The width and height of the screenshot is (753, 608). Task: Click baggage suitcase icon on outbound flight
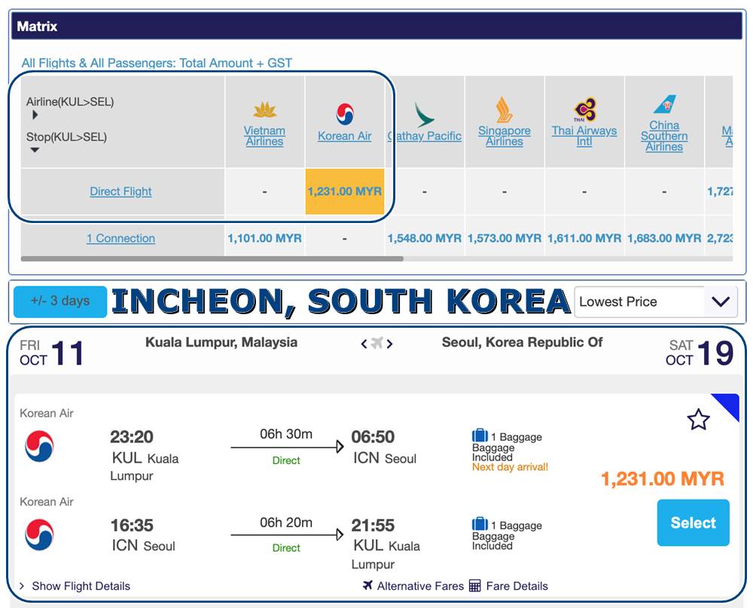click(x=480, y=435)
